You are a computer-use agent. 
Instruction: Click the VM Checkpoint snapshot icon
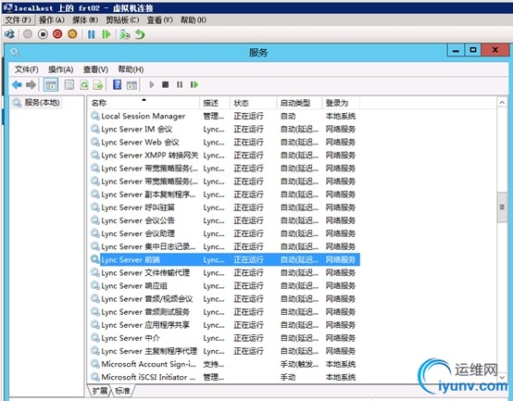[125, 34]
